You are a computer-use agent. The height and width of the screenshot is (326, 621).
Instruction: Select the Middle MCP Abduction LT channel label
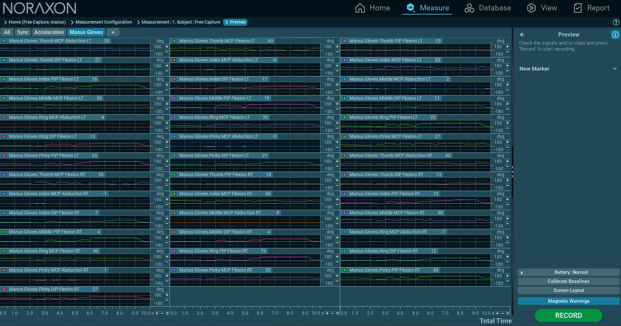coord(390,79)
